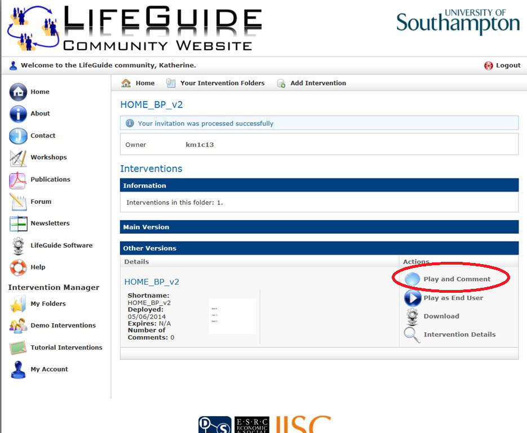Viewport: 527px width, 433px height.
Task: Click the Intervention Details magnifier icon
Action: click(x=412, y=335)
